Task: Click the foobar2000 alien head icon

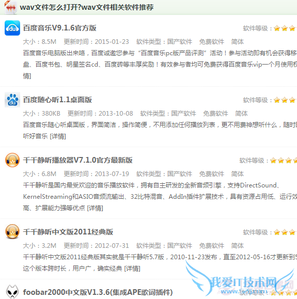Action: (x=12, y=292)
